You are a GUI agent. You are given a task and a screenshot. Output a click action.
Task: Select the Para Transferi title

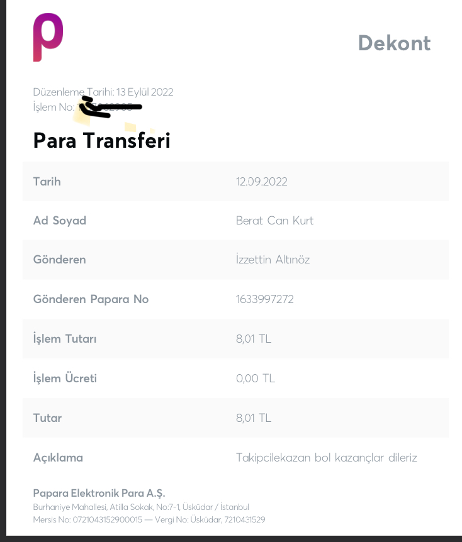(102, 140)
